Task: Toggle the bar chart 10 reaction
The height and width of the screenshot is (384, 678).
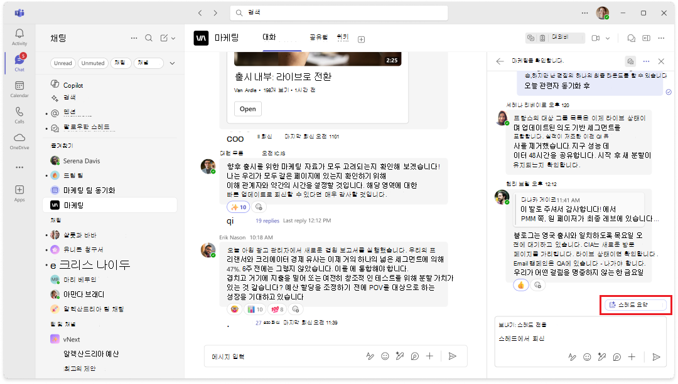Action: 255,309
